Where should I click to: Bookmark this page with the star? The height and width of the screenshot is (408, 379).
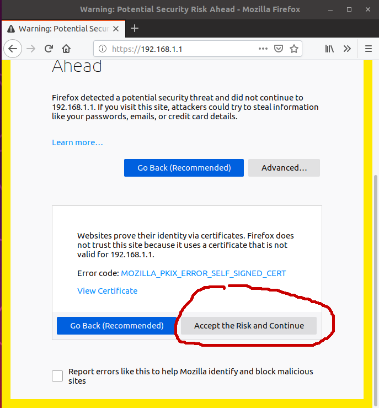[x=294, y=49]
